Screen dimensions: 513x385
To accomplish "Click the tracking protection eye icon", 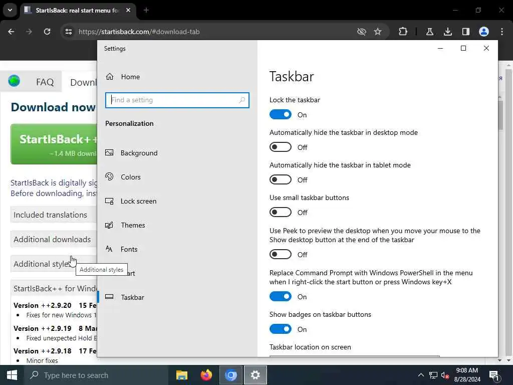I will click(x=362, y=32).
